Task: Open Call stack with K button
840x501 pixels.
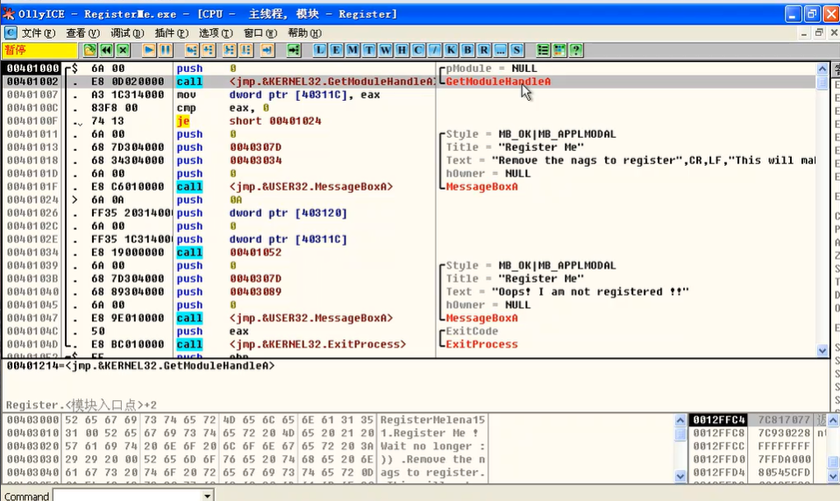Action: click(x=451, y=50)
